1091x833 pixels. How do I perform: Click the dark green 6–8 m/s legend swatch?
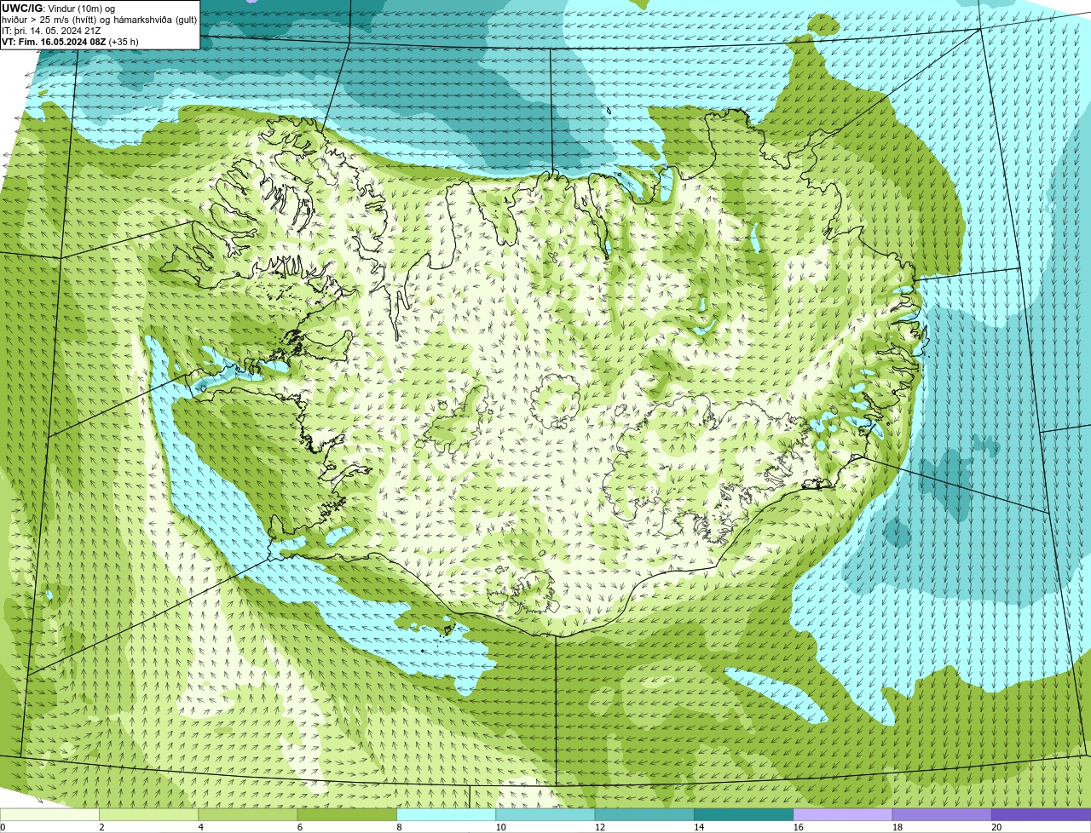(347, 815)
